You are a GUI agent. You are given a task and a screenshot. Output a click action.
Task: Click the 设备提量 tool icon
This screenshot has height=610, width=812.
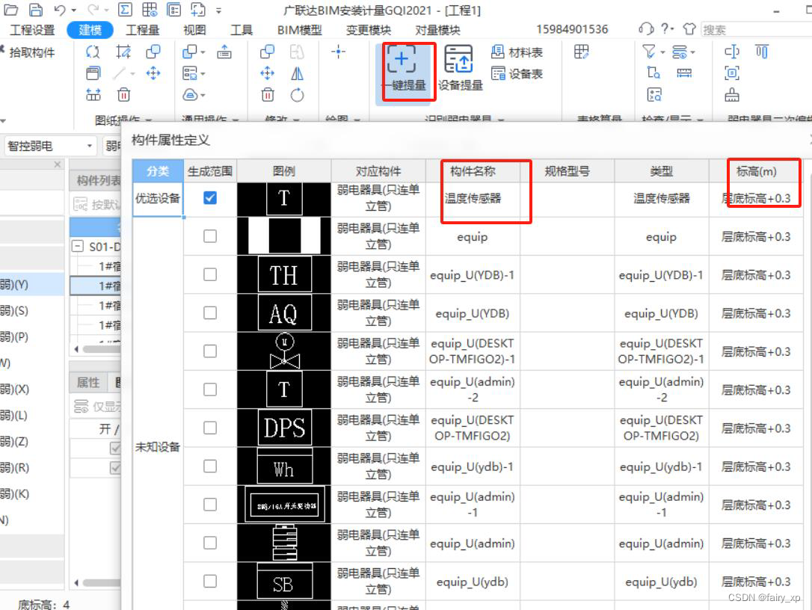click(x=459, y=58)
